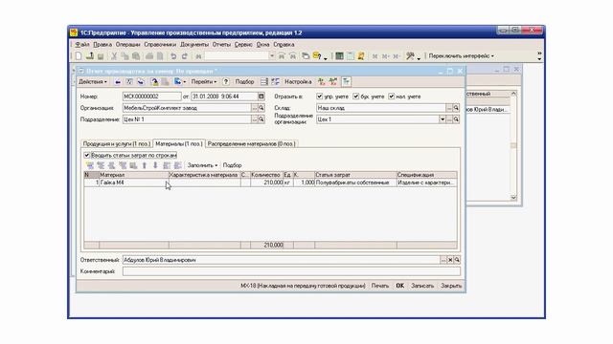Open the Действия dropdown

click(x=93, y=82)
